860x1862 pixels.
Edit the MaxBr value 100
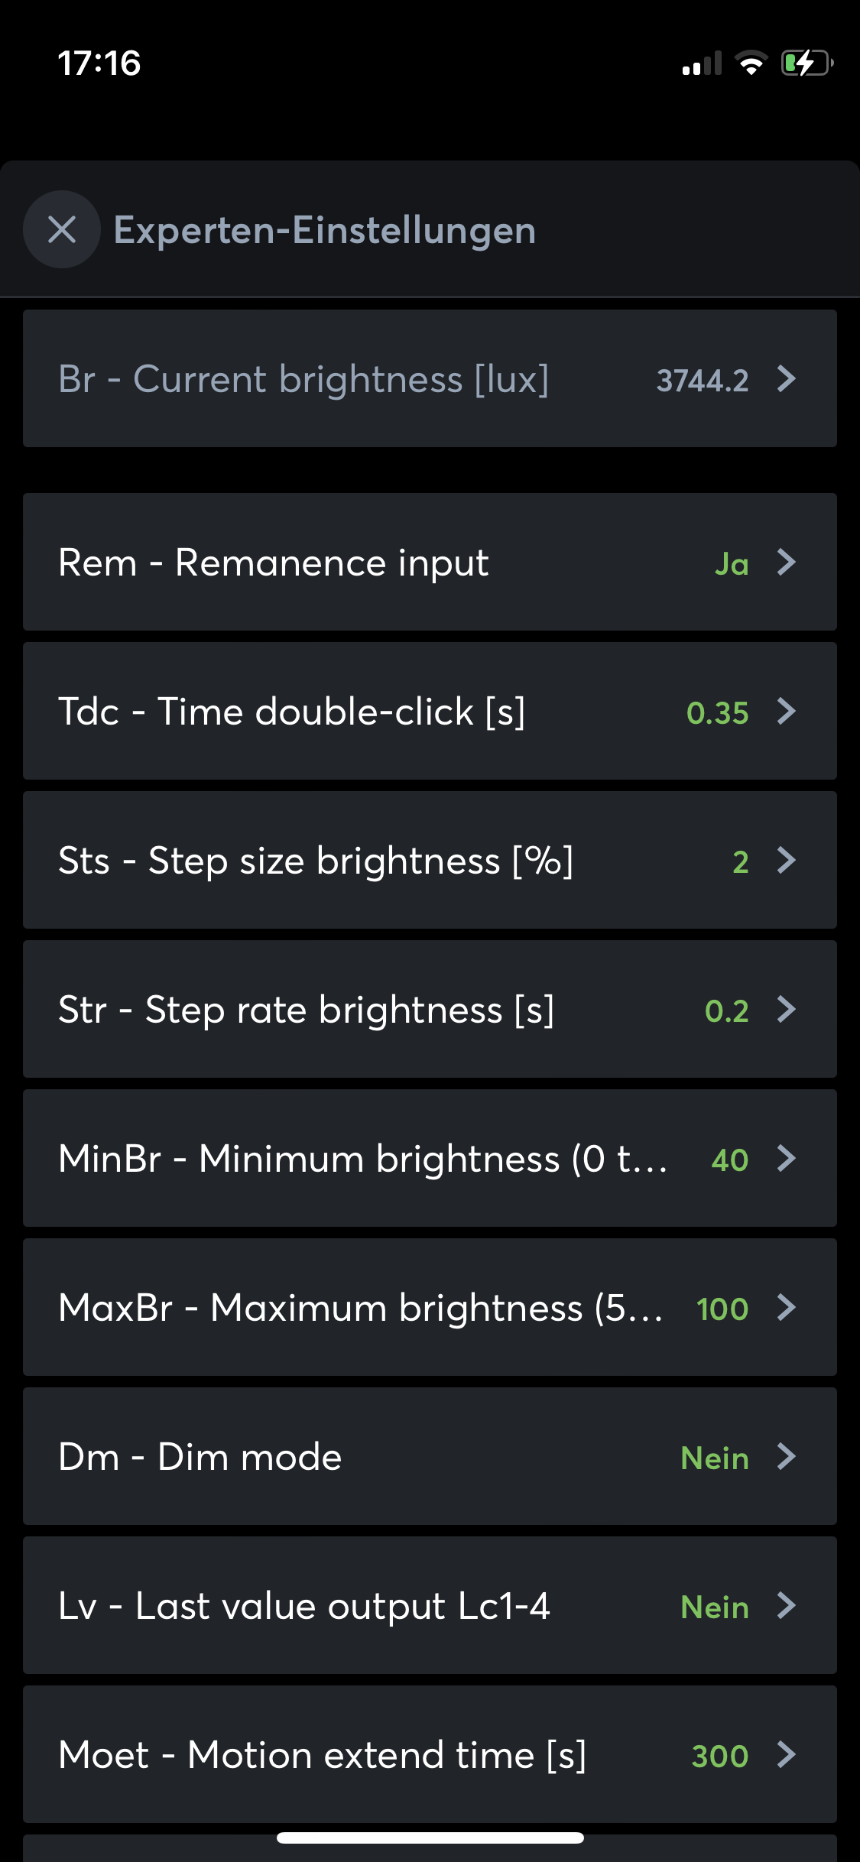coord(722,1309)
